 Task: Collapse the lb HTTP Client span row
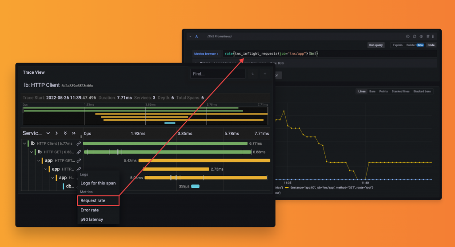click(x=24, y=143)
